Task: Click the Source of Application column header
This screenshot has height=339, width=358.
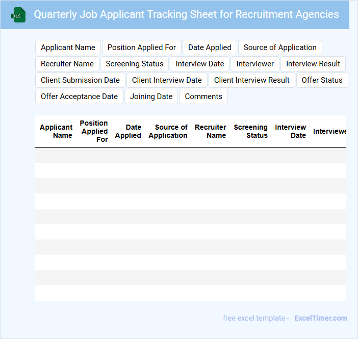Action: (x=168, y=131)
